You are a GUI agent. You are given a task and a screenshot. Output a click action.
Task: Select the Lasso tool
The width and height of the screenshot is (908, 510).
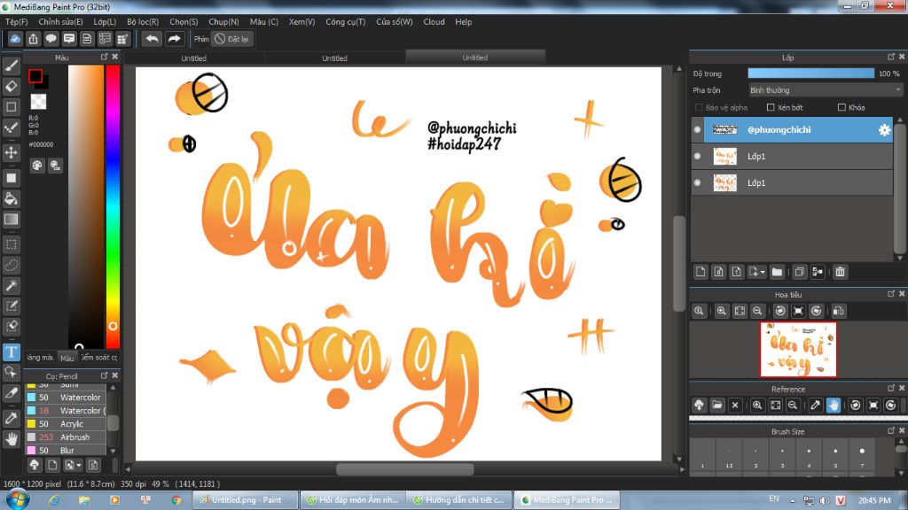pos(11,265)
